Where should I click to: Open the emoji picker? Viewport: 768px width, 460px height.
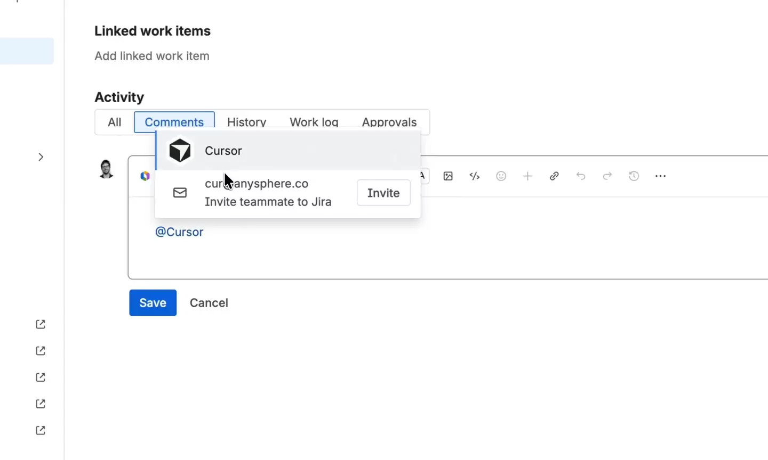(x=501, y=176)
